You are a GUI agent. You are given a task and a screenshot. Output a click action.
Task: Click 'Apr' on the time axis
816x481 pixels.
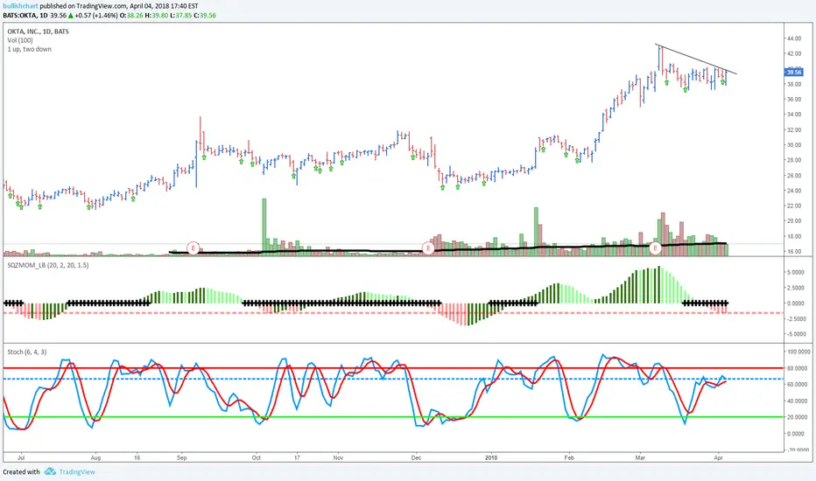click(719, 457)
